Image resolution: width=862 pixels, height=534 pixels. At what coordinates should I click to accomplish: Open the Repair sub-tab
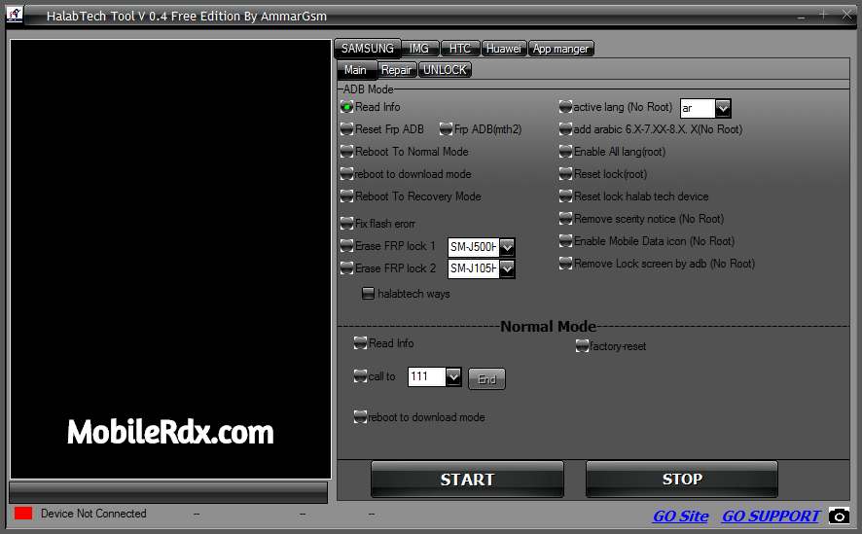396,70
